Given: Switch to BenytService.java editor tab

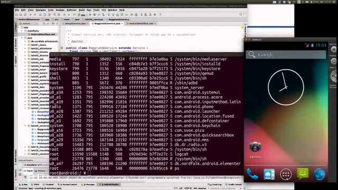Looking at the screenshot, I should [x=75, y=23].
